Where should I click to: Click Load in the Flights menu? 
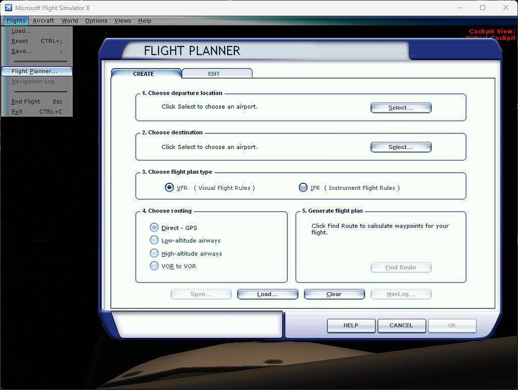coord(21,31)
